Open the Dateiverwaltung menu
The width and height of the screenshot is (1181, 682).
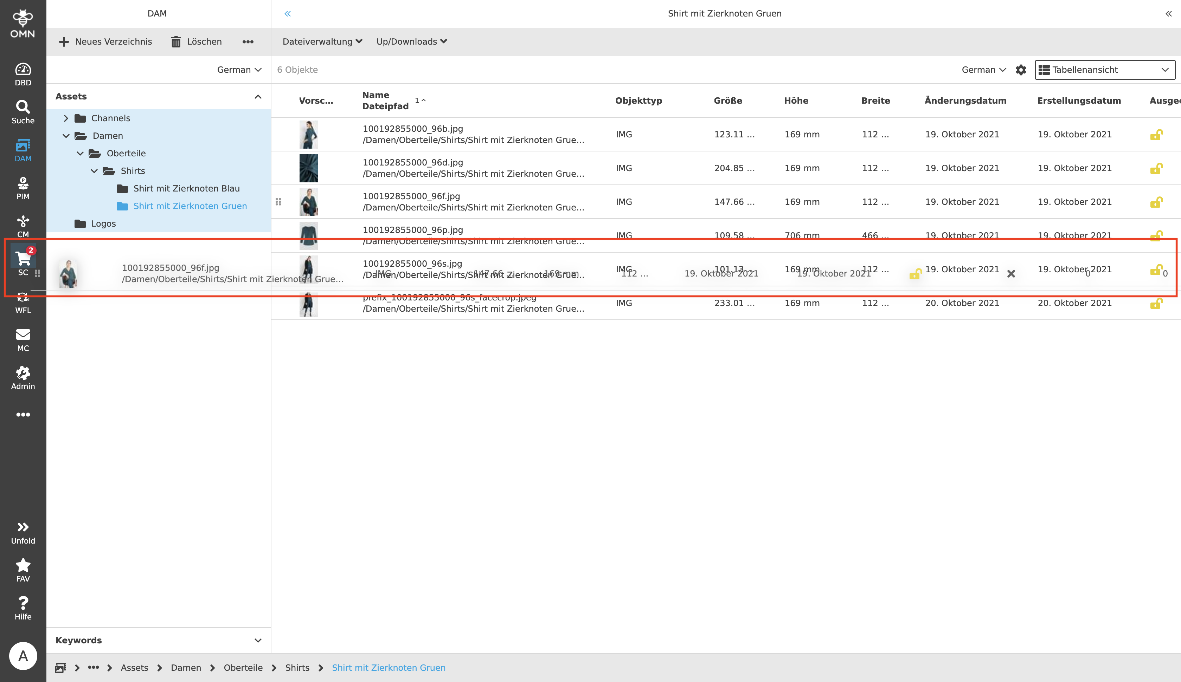tap(322, 42)
